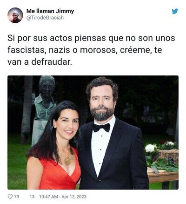Click the reply count 13
The height and width of the screenshot is (204, 186).
[32, 197]
